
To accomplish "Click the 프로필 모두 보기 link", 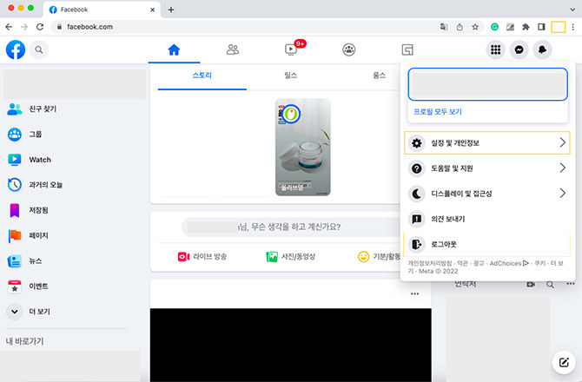I will [x=438, y=112].
